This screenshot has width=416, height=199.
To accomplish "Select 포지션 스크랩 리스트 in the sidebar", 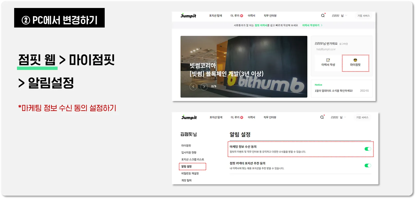I will 193,159.
